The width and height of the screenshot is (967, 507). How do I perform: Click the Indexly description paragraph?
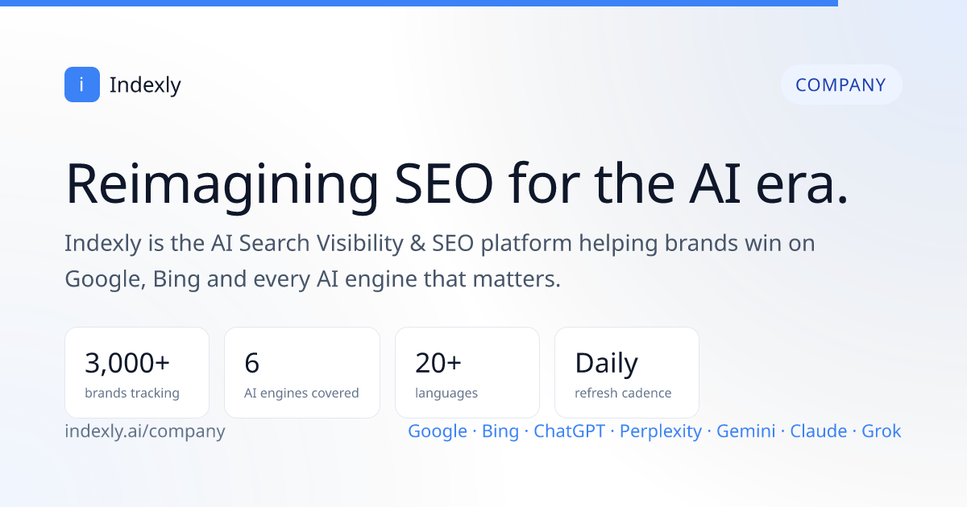click(440, 262)
